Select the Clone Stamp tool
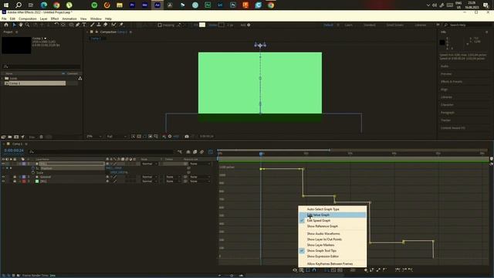 [99, 25]
